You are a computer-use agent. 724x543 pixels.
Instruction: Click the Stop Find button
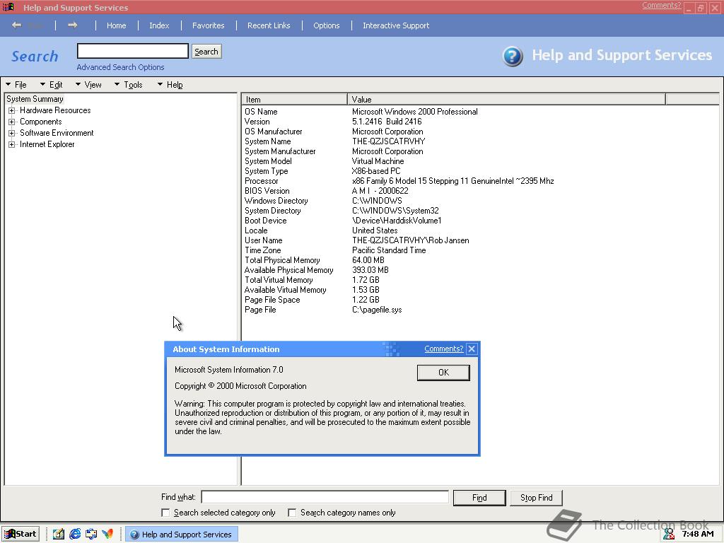(x=536, y=497)
